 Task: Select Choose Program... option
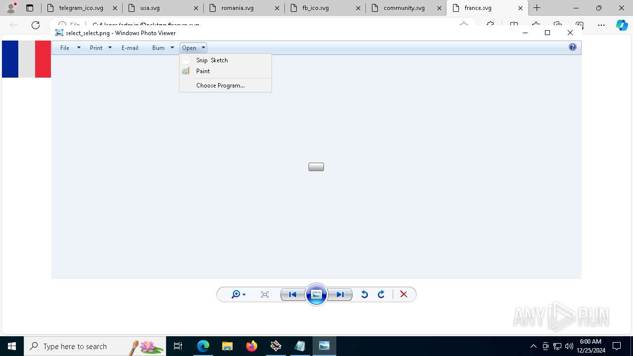click(226, 86)
